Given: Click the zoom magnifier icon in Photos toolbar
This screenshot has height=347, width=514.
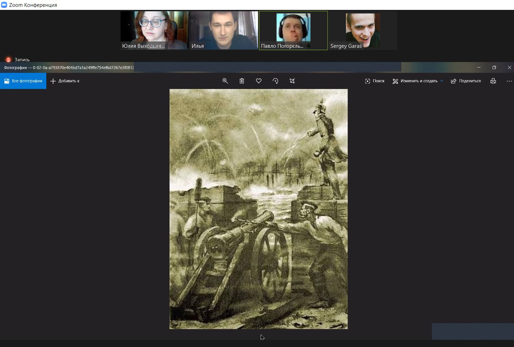Looking at the screenshot, I should click(225, 81).
